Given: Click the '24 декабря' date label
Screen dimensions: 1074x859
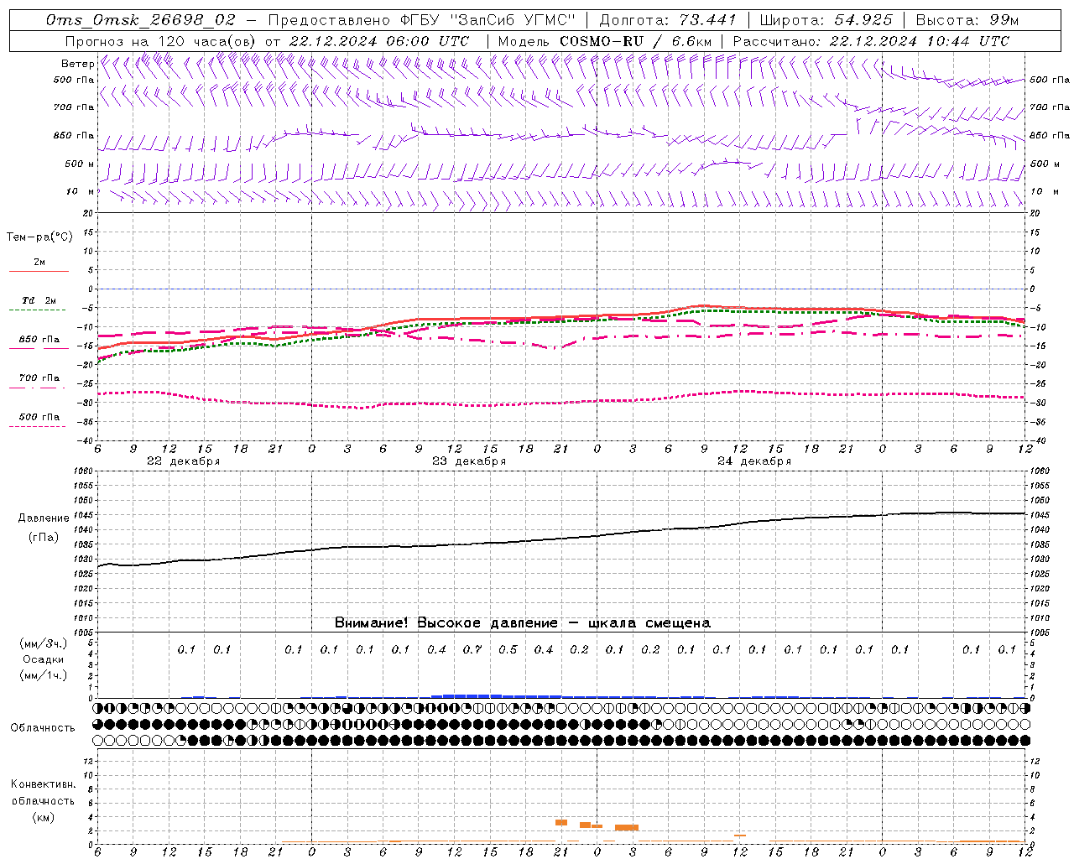Looking at the screenshot, I should (x=754, y=461).
